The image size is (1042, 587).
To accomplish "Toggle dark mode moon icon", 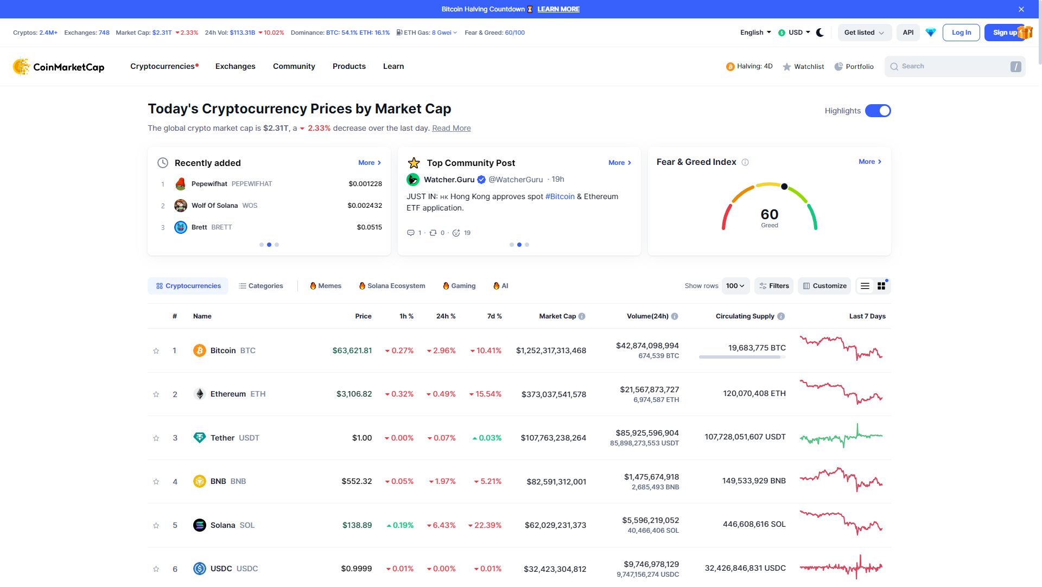I will tap(820, 33).
